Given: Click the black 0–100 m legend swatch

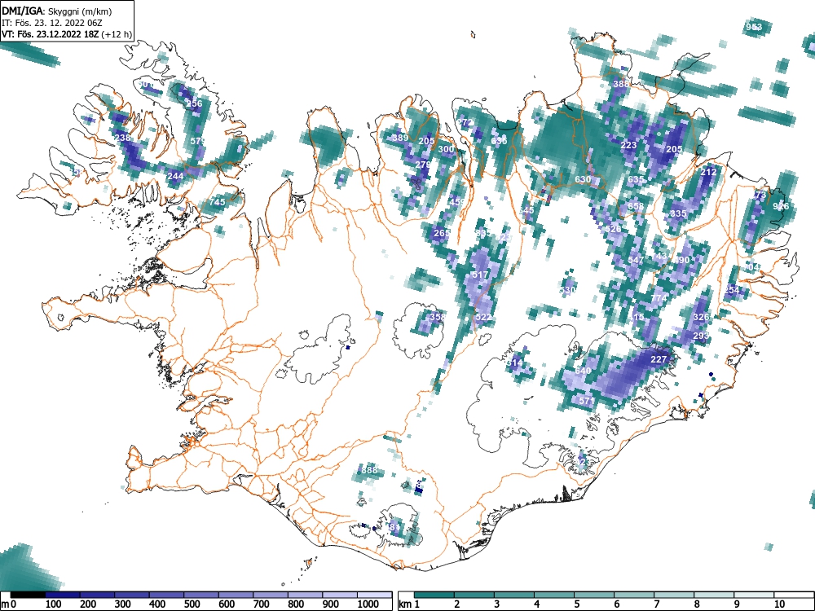Looking at the screenshot, I should (28, 595).
